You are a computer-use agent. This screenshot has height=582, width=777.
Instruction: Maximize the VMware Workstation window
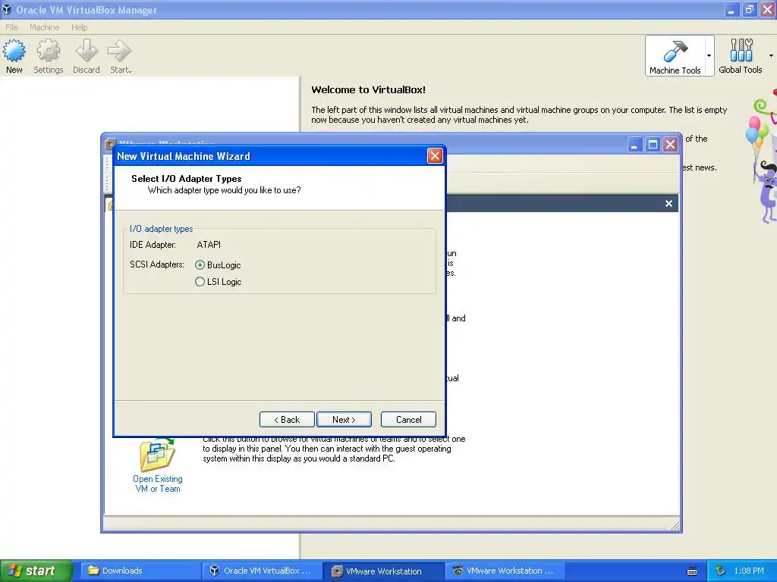click(653, 145)
